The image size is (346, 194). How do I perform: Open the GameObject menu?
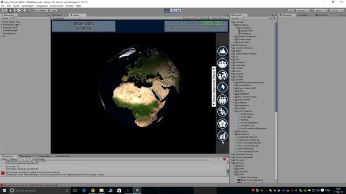point(28,6)
